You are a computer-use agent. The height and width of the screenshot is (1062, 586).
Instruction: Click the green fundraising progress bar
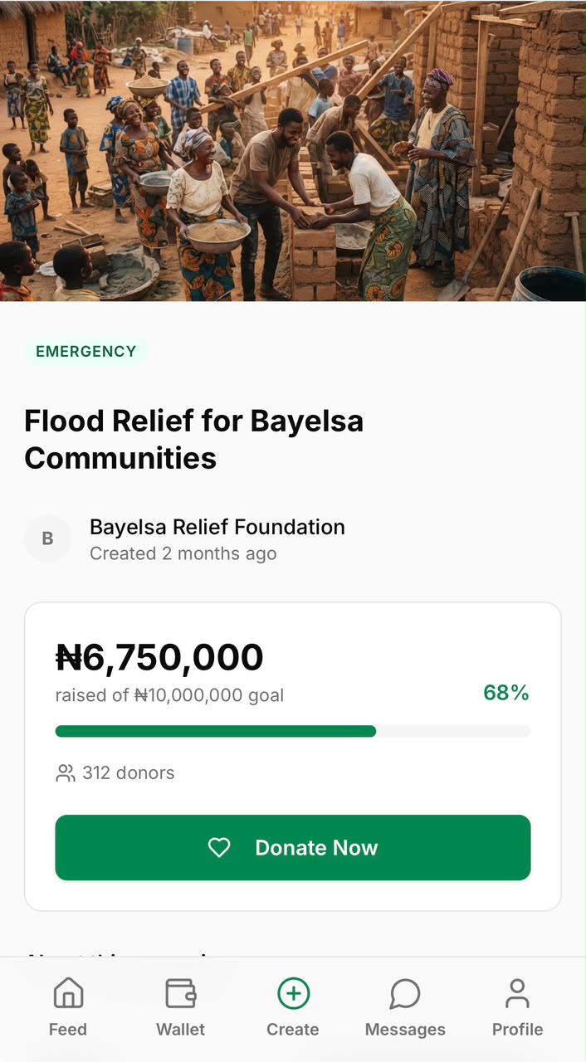coord(293,731)
